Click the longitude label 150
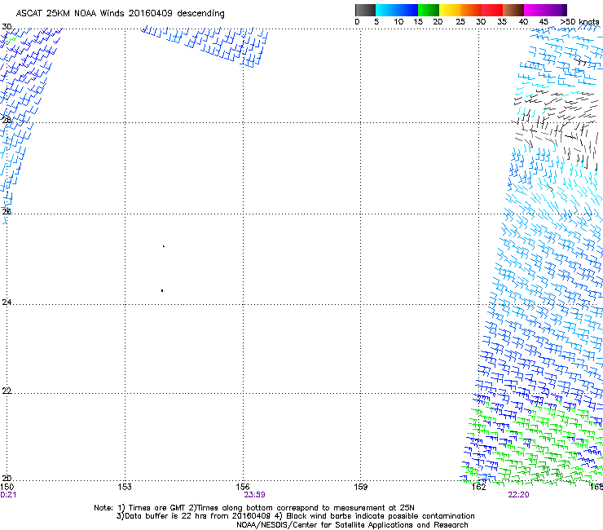The height and width of the screenshot is (530, 603). point(7,487)
